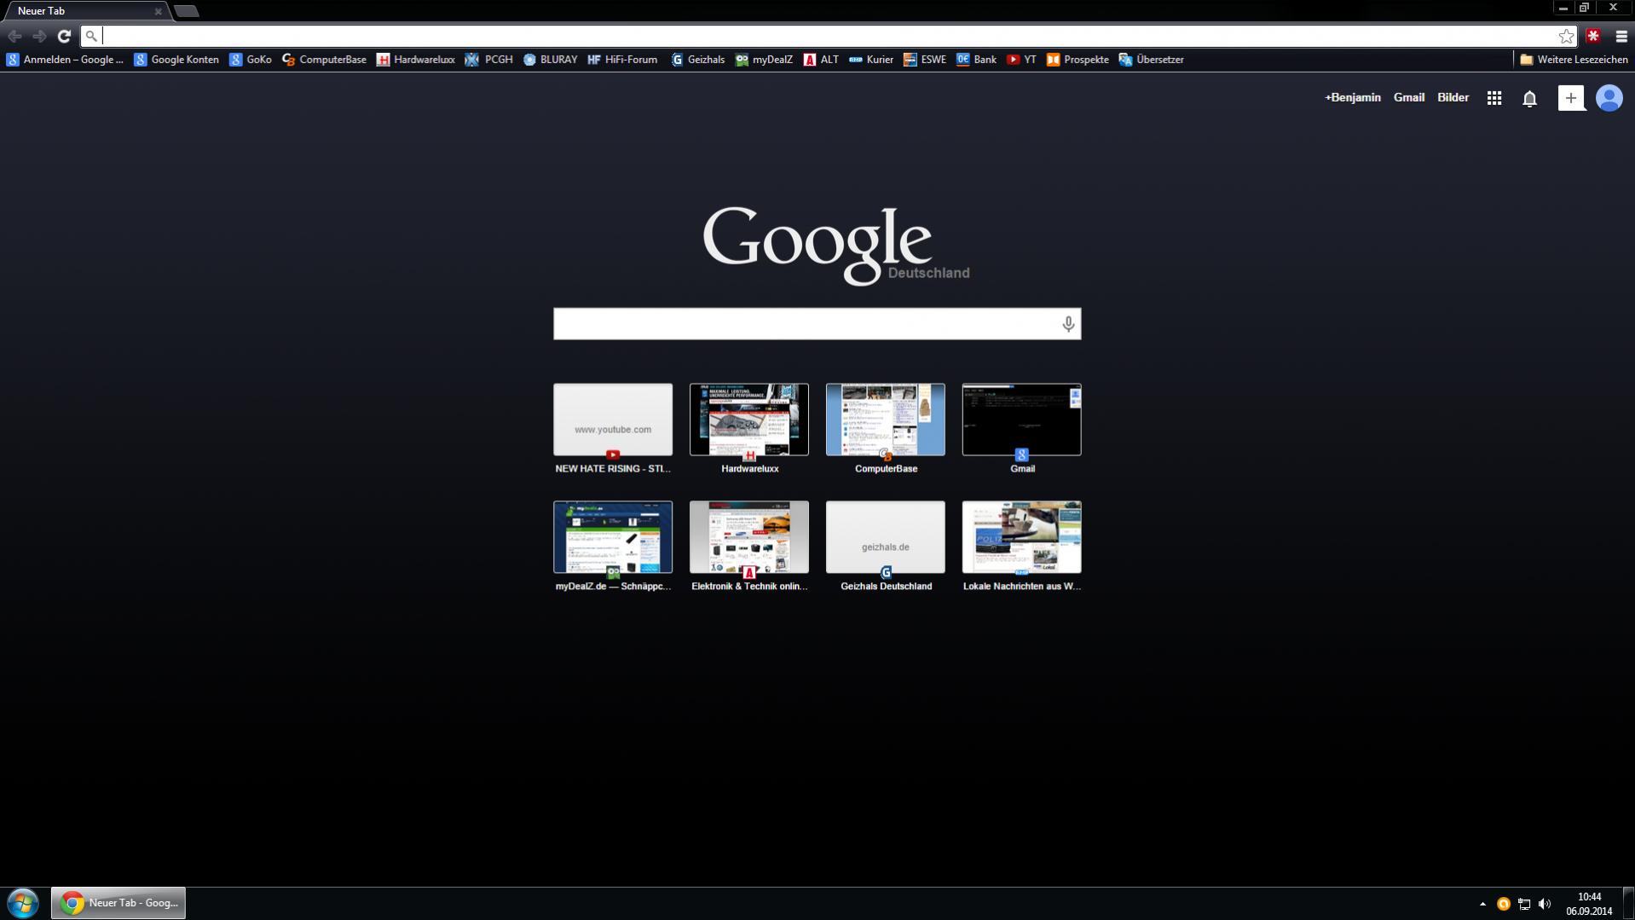Close the Neuer Tab tab
Image resolution: width=1635 pixels, height=920 pixels.
point(158,11)
